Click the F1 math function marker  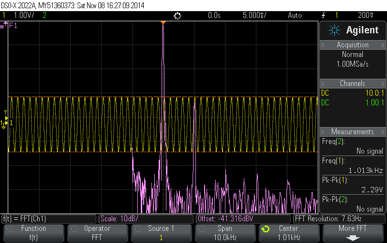point(13,26)
